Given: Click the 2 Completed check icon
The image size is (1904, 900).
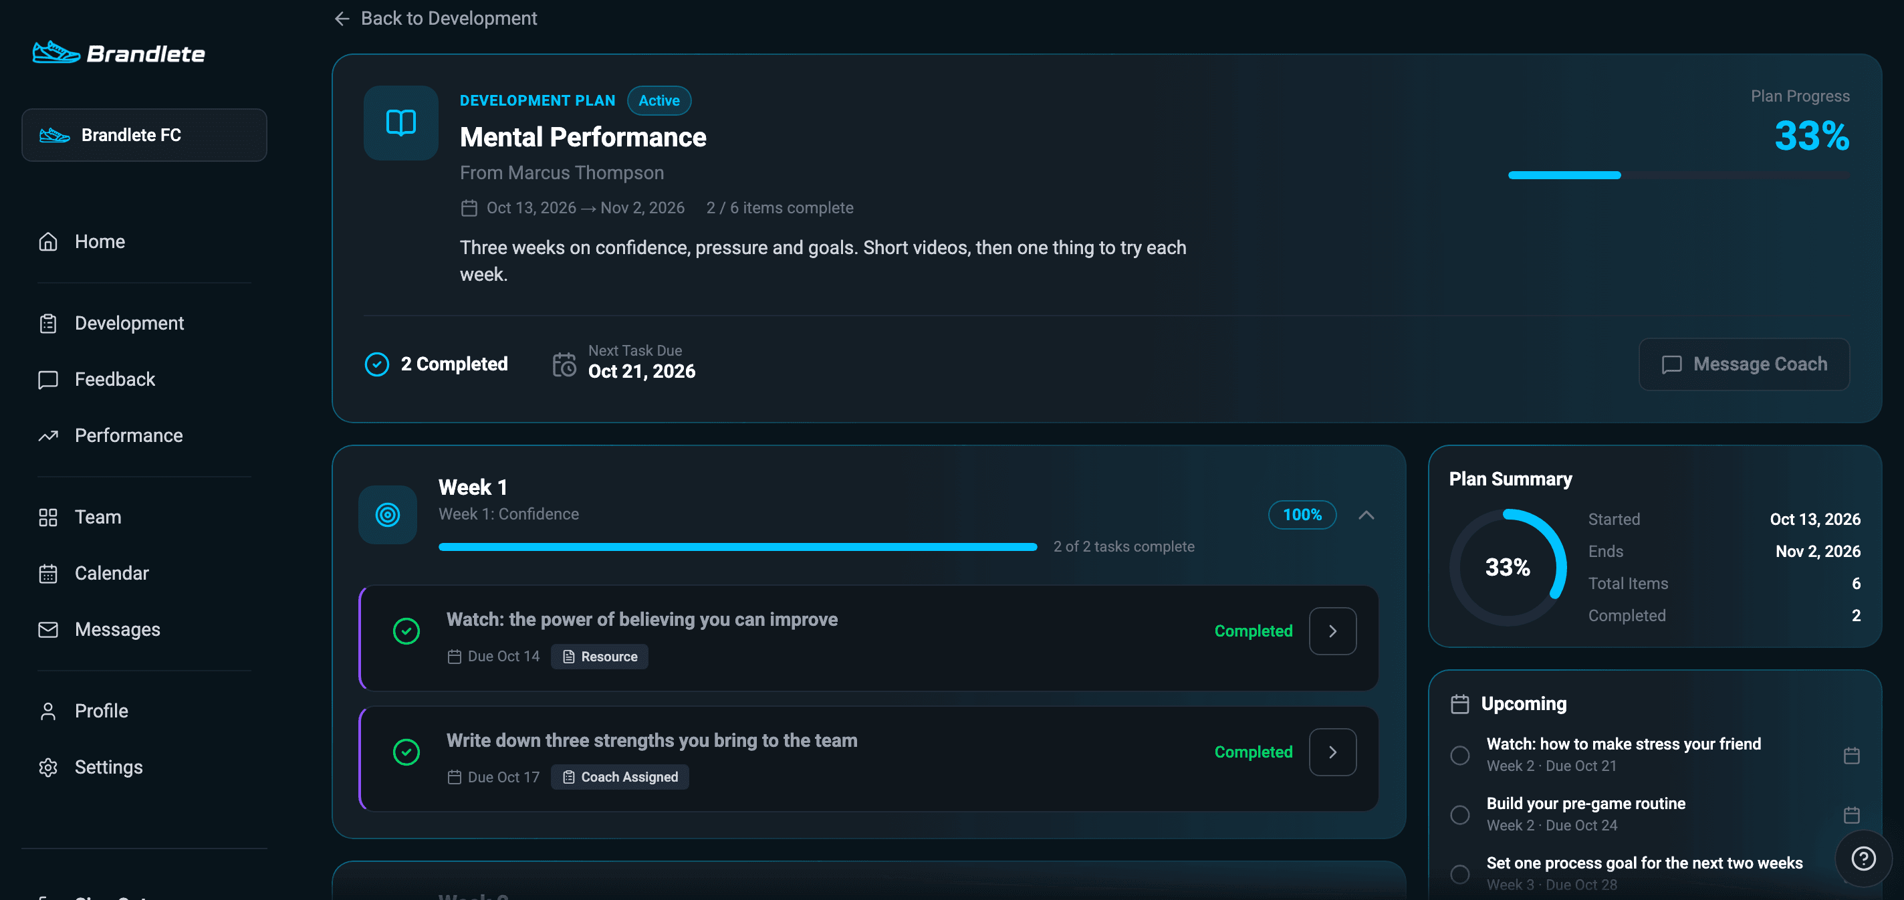Looking at the screenshot, I should [377, 364].
